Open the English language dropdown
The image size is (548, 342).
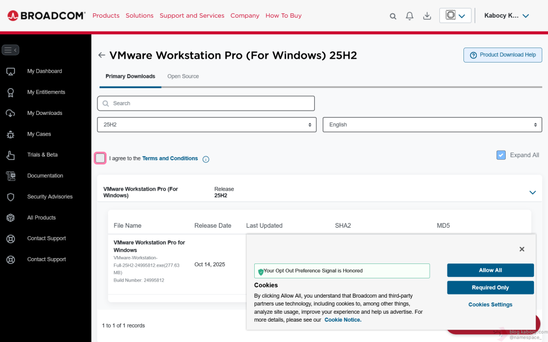(x=432, y=125)
